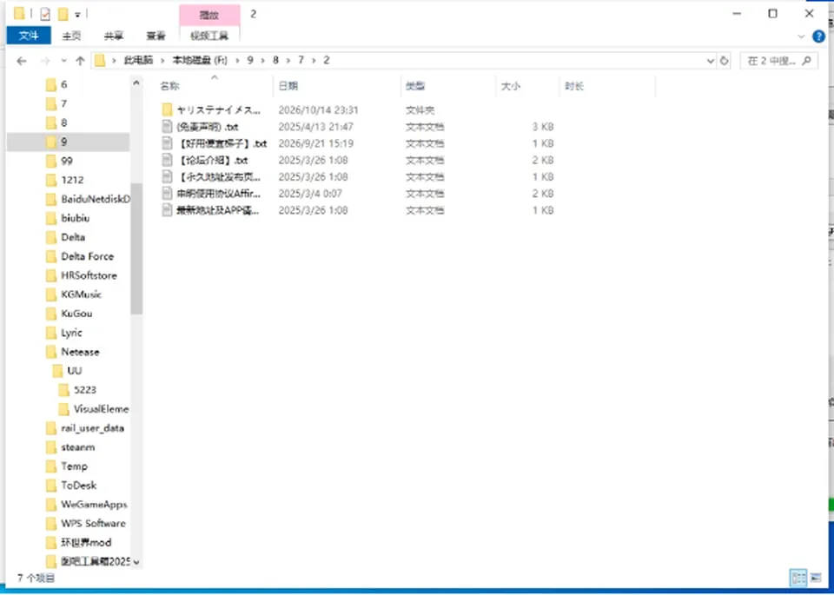The image size is (834, 595).
Task: Switch to large thumbnails view icon
Action: (x=816, y=578)
